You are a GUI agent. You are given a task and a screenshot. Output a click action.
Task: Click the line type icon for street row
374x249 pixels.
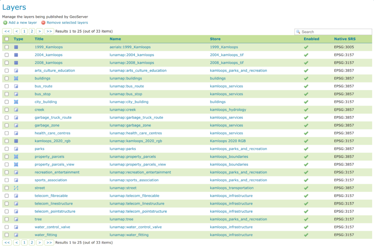pos(16,188)
